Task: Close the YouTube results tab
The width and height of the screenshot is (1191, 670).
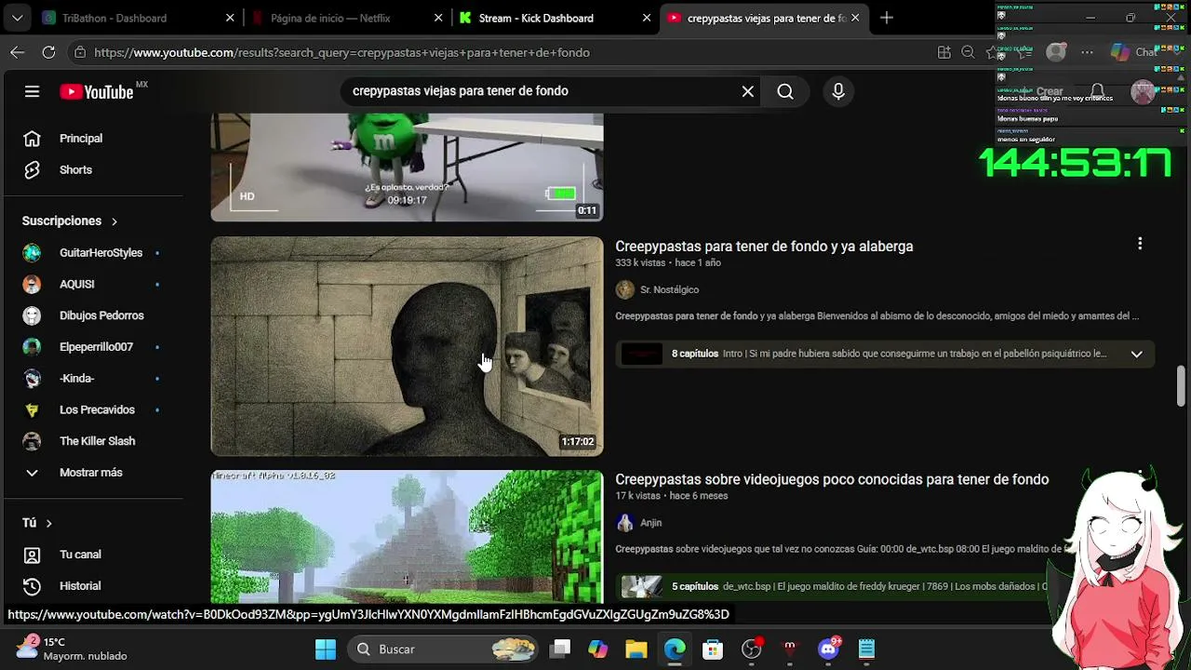Action: tap(855, 18)
